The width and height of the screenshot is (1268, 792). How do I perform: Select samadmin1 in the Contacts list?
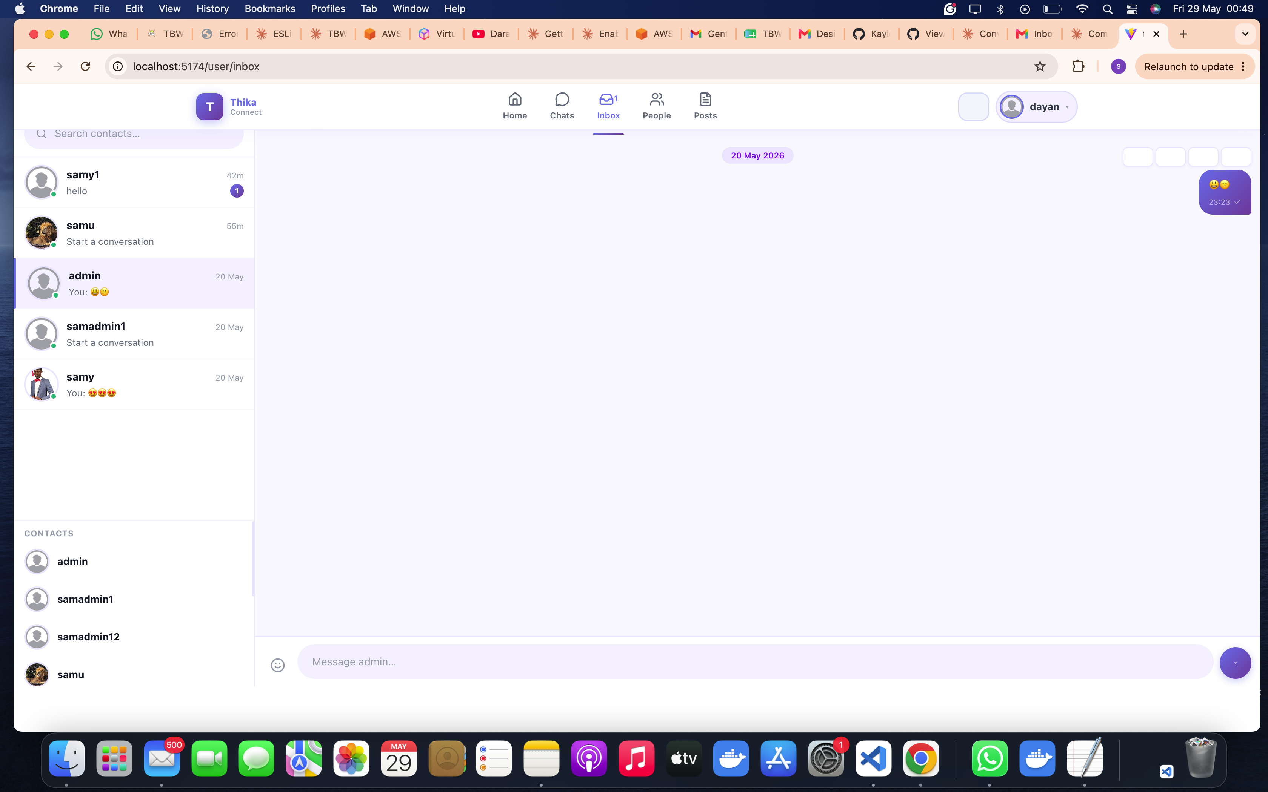click(x=134, y=599)
